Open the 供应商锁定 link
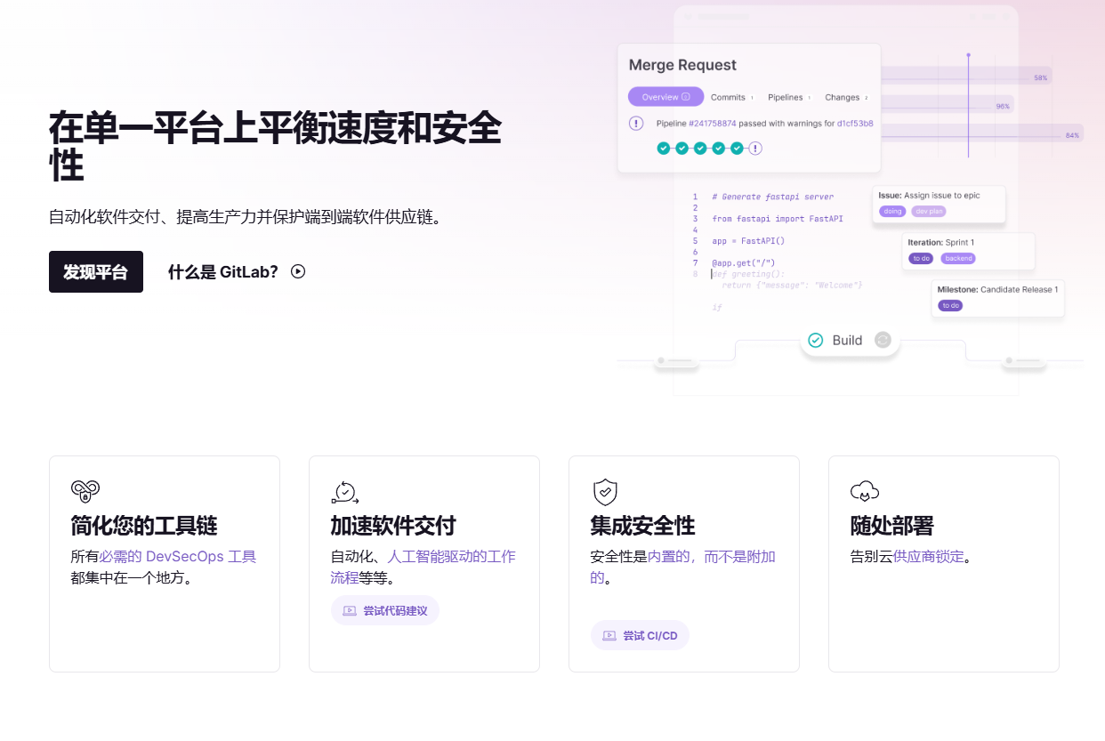 (x=929, y=557)
